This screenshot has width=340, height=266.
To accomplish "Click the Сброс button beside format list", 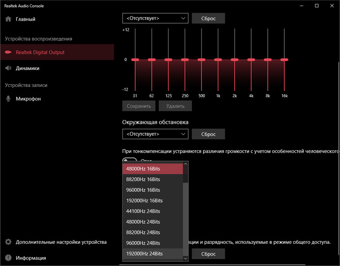I will [208, 254].
